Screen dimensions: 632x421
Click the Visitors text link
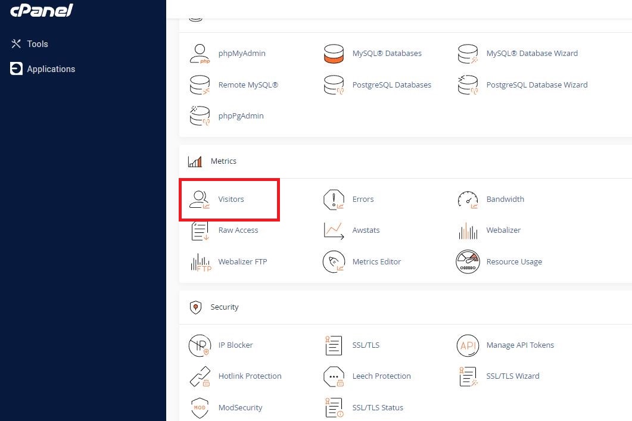pyautogui.click(x=231, y=199)
